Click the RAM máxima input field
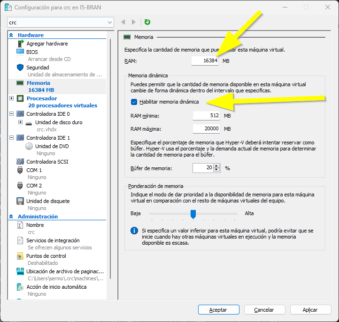339x322 pixels. click(206, 128)
